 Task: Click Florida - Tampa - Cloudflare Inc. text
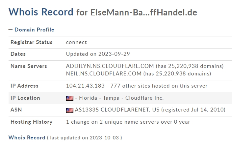[x=121, y=98]
